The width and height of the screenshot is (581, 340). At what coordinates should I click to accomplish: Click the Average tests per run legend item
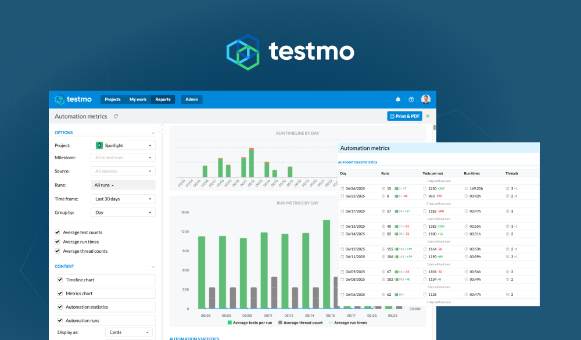point(250,323)
